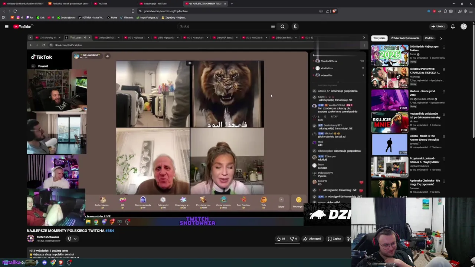Open YouTube notifications bell

pyautogui.click(x=453, y=26)
